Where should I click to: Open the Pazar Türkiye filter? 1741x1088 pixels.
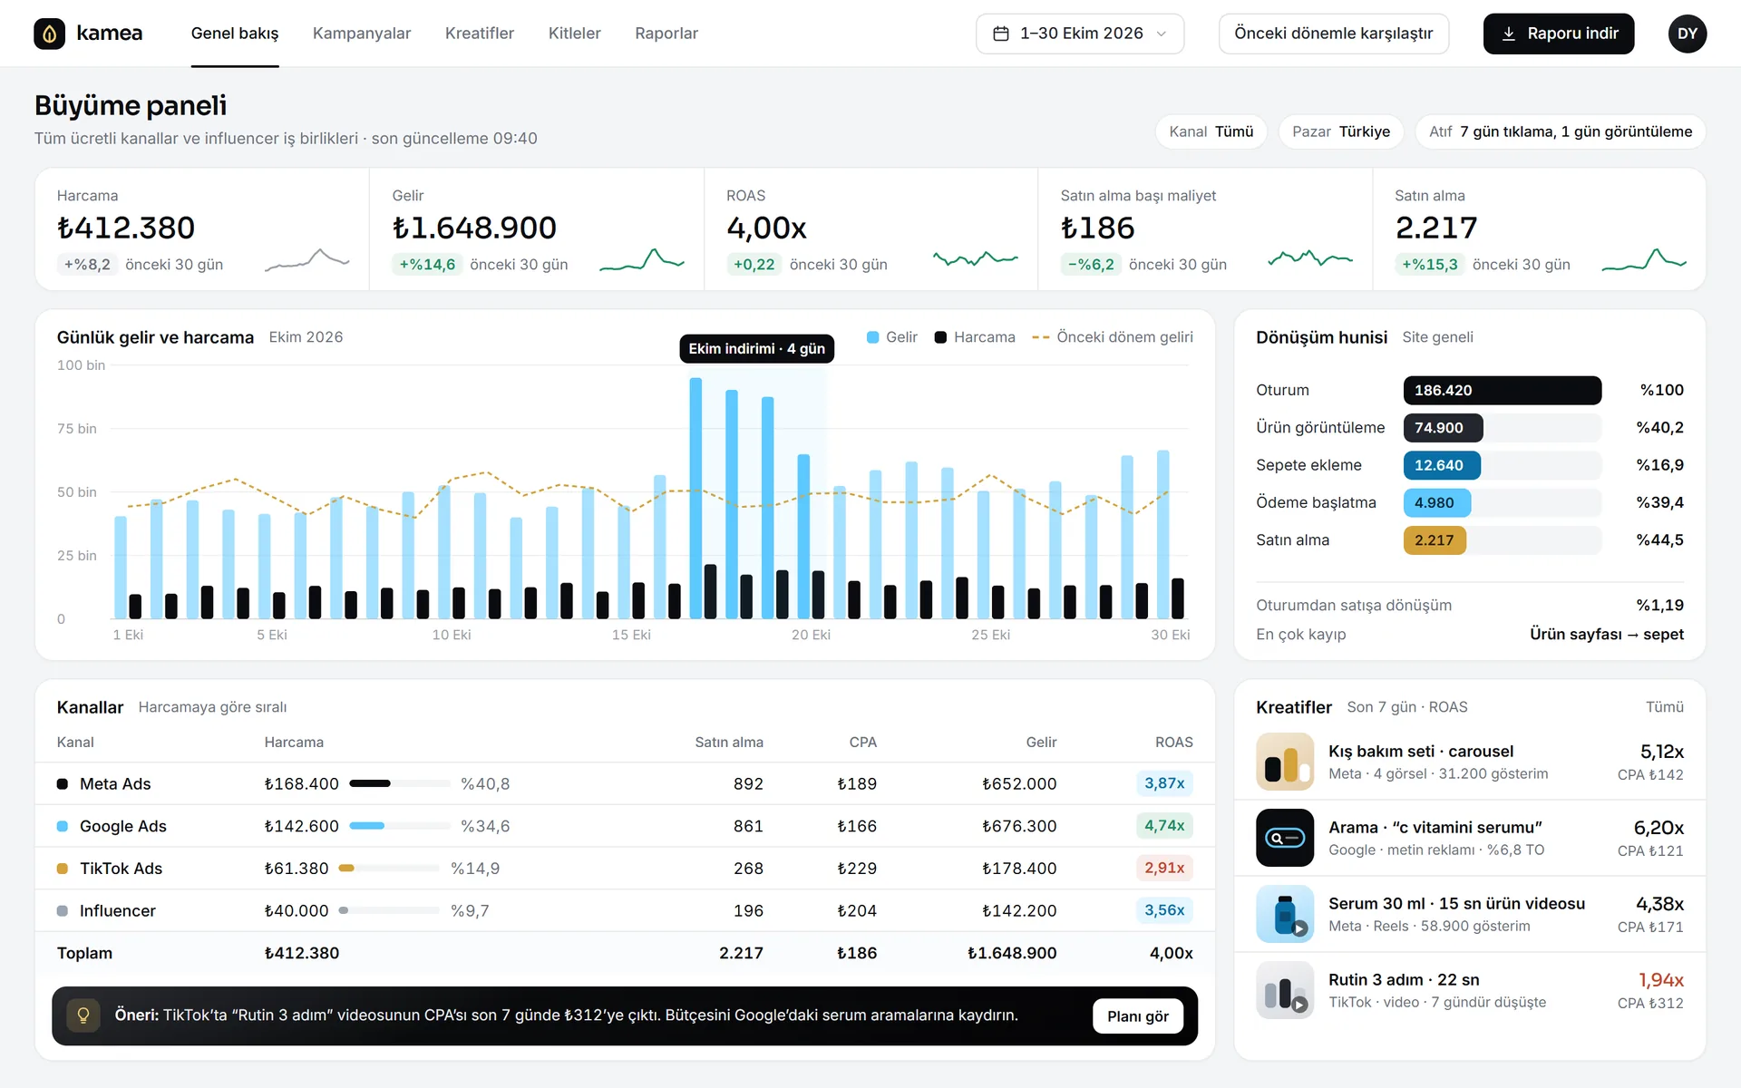coord(1340,131)
